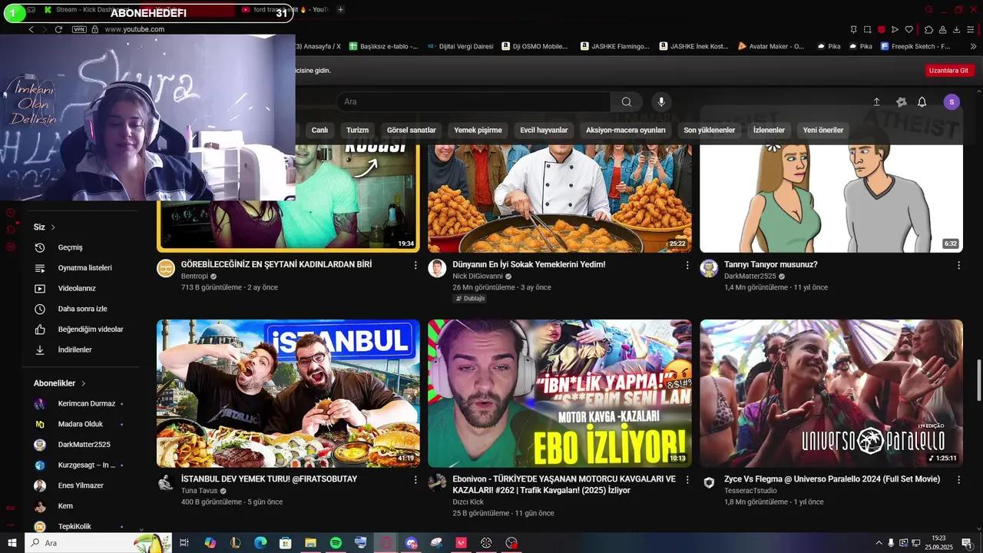Click the page vertical scrollbar thumb

[978, 379]
